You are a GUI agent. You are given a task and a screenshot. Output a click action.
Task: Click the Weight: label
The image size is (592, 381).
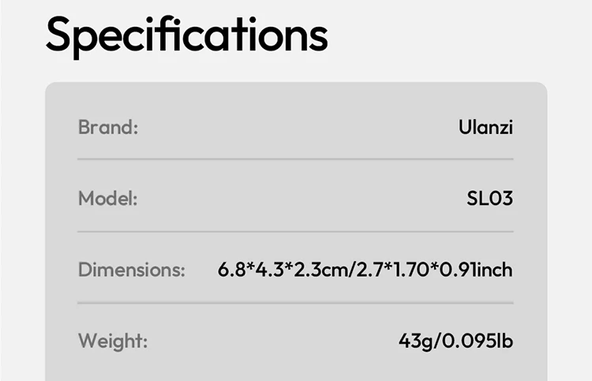112,342
